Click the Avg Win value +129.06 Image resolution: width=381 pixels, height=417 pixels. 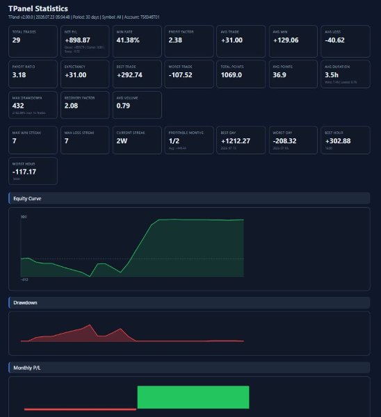(286, 40)
